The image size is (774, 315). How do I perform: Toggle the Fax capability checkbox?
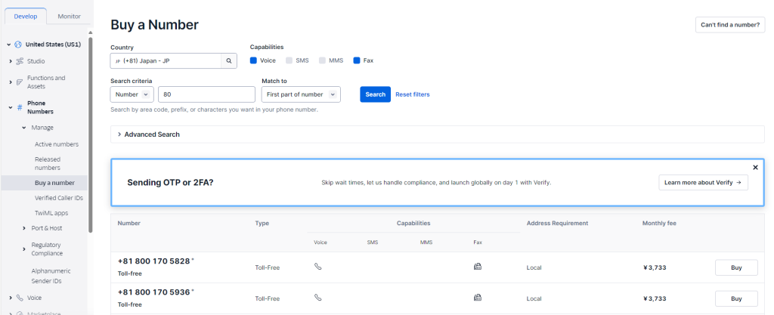[x=357, y=60]
